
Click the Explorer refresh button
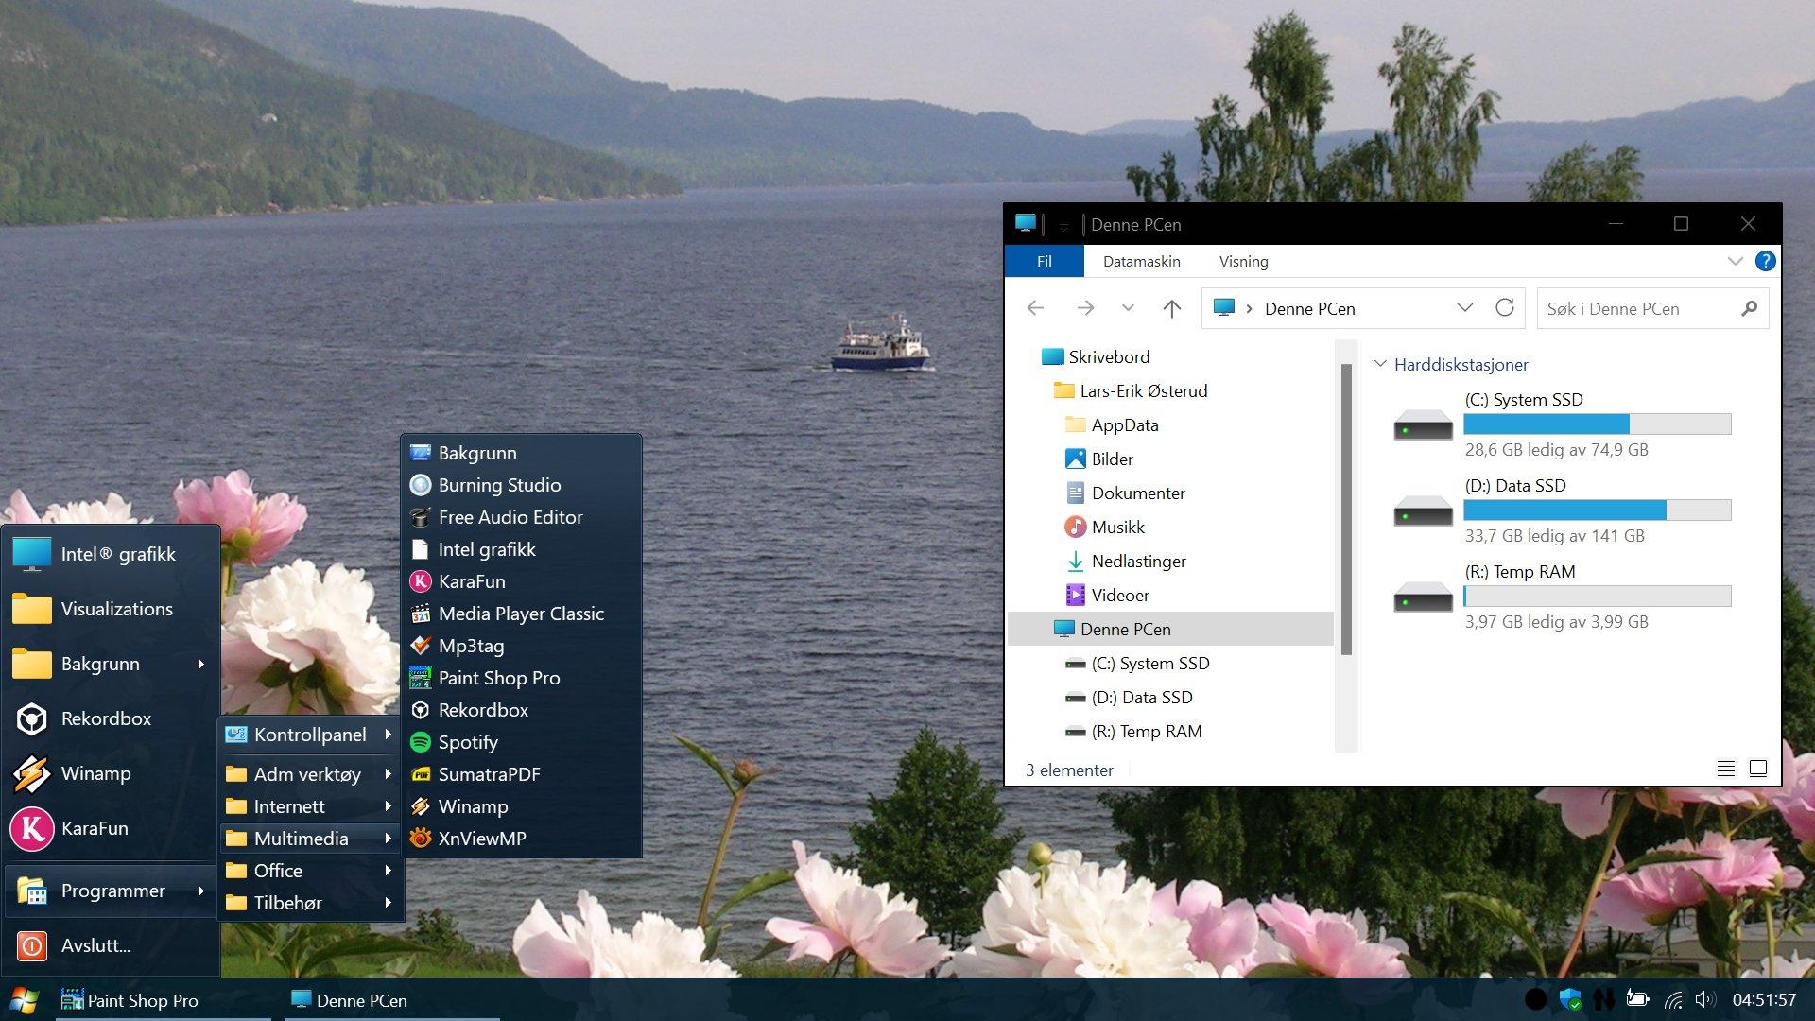click(1504, 308)
